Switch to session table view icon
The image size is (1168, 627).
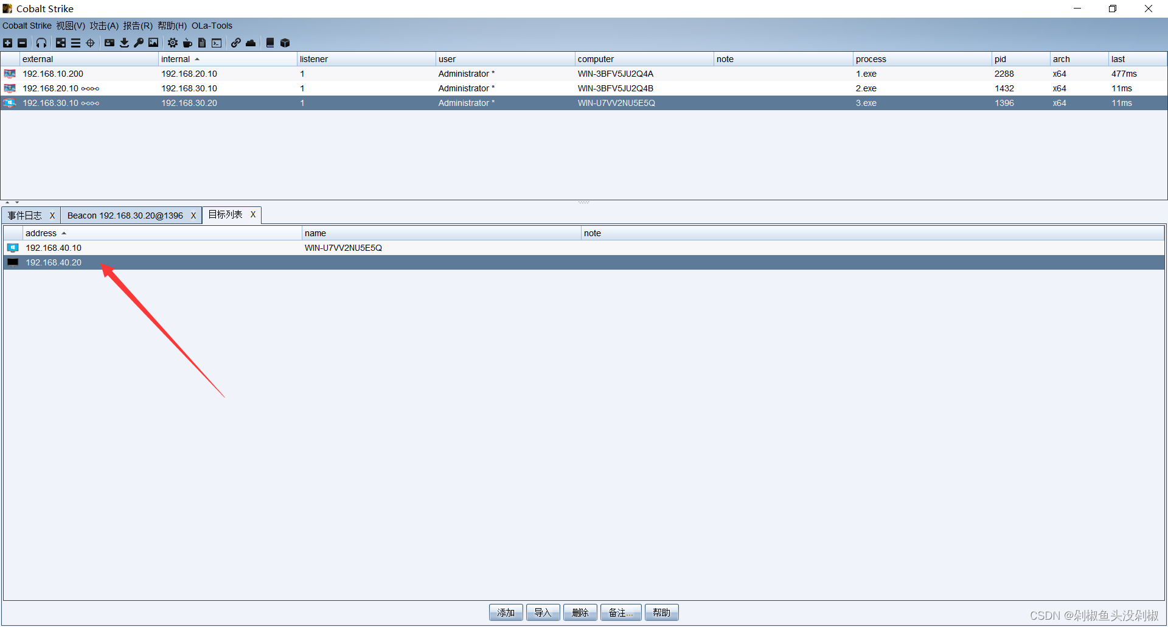(x=75, y=43)
